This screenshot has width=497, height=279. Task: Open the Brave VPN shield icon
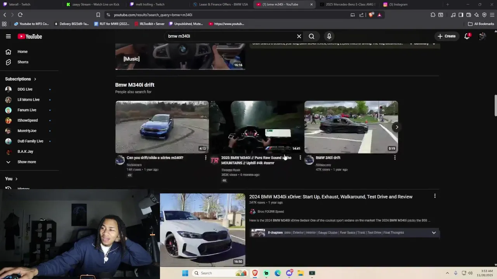[484, 15]
